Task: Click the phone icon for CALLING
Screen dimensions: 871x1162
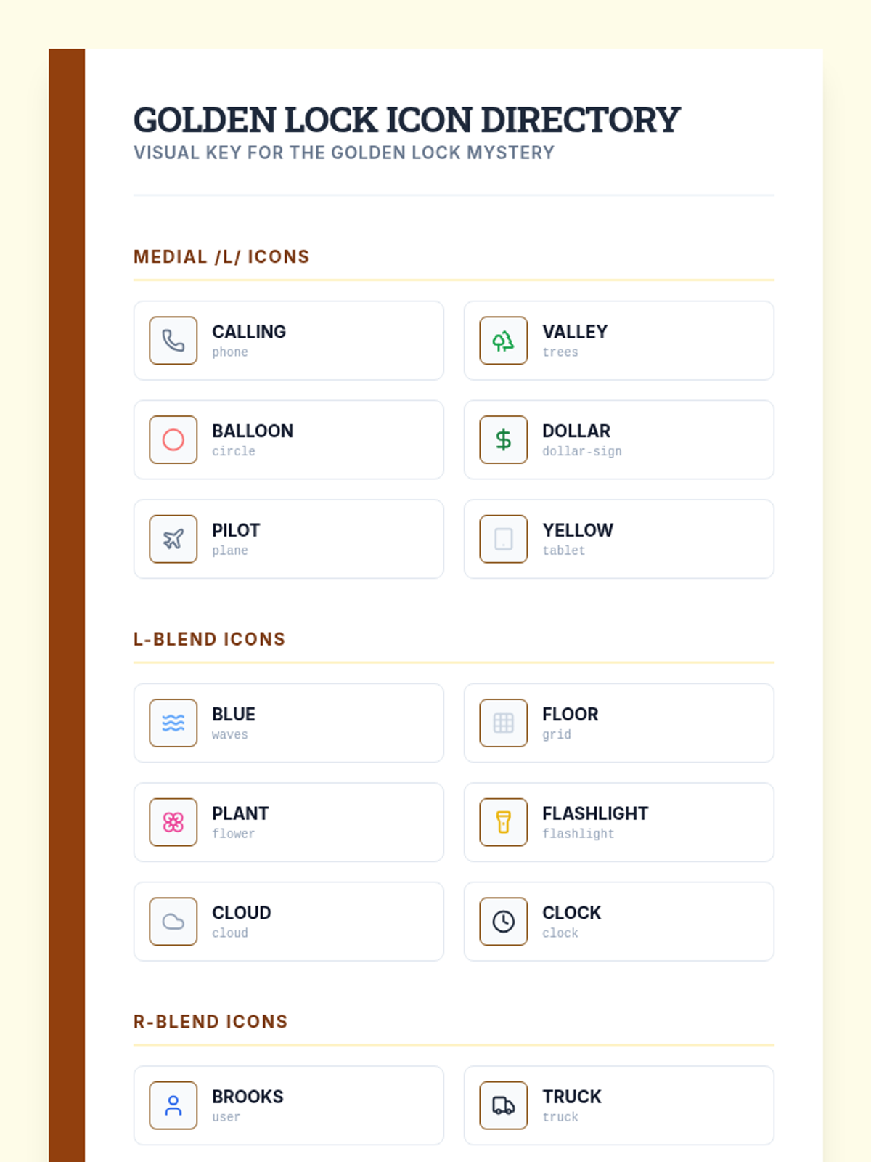Action: (173, 341)
